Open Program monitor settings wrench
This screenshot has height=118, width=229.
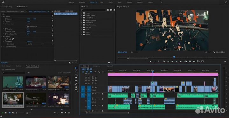pos(214,52)
